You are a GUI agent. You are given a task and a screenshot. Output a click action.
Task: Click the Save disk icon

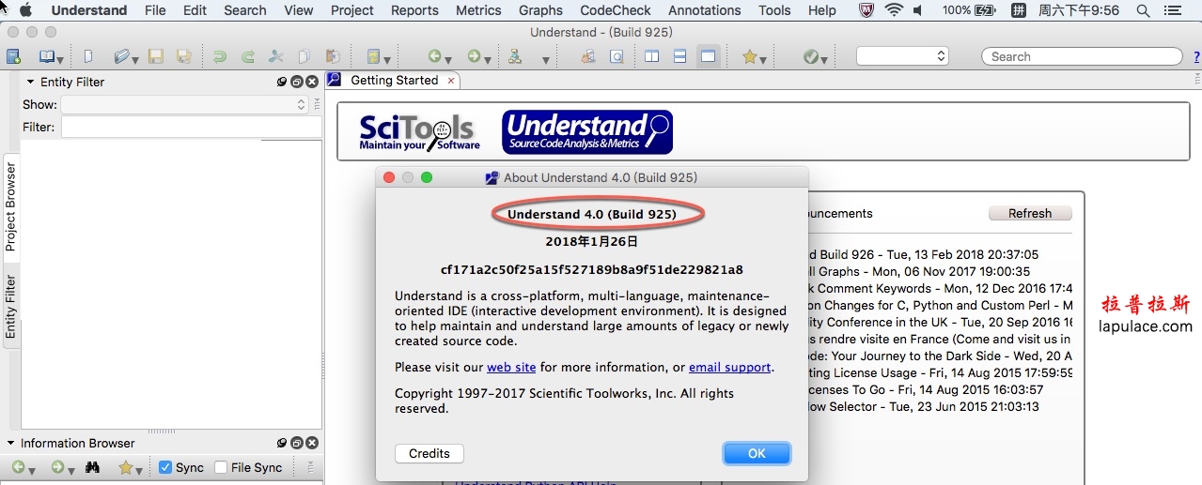point(156,56)
